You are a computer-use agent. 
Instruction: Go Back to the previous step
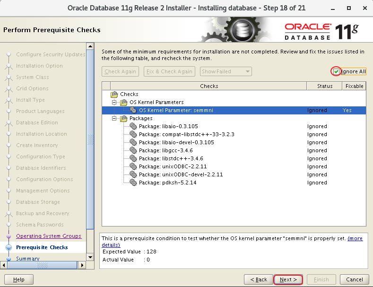point(259,279)
